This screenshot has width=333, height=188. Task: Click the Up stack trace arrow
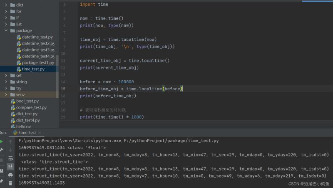click(x=10, y=141)
